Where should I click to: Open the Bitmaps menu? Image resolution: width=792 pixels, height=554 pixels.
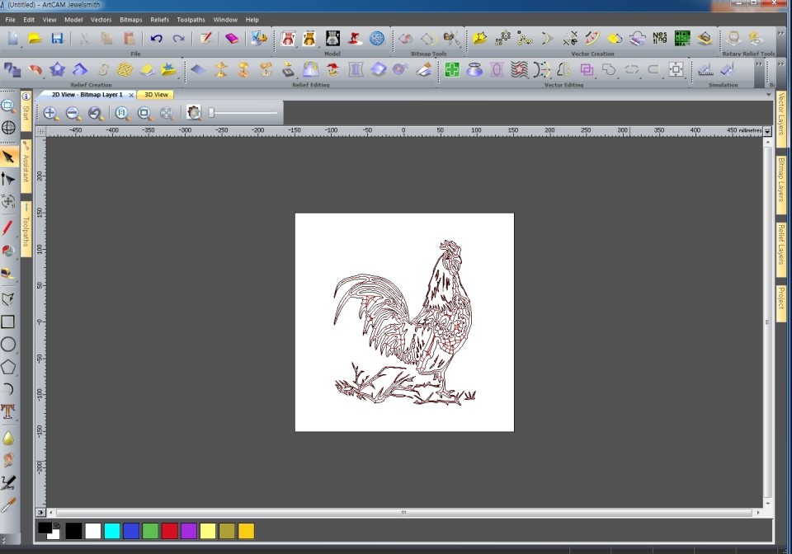tap(131, 20)
